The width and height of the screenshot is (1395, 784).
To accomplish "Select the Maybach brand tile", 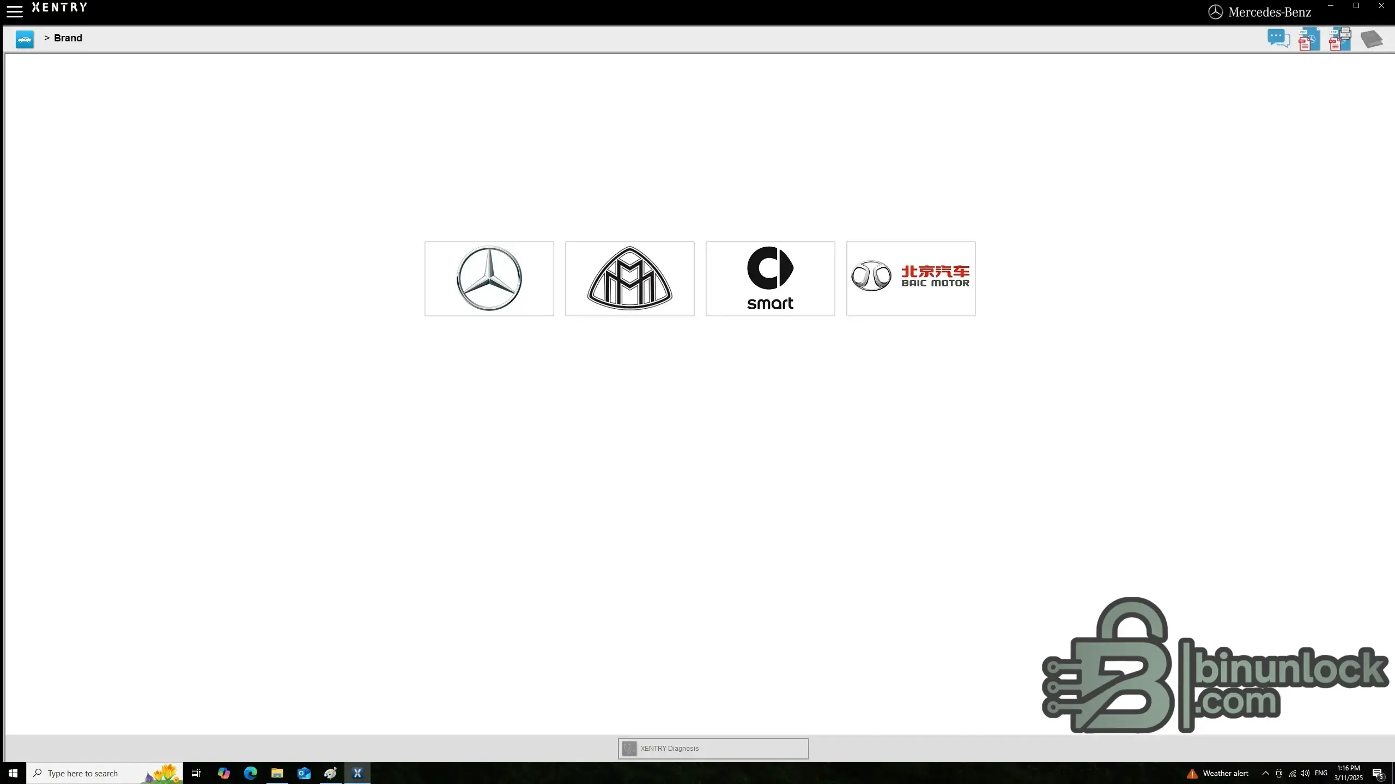I will pyautogui.click(x=629, y=278).
